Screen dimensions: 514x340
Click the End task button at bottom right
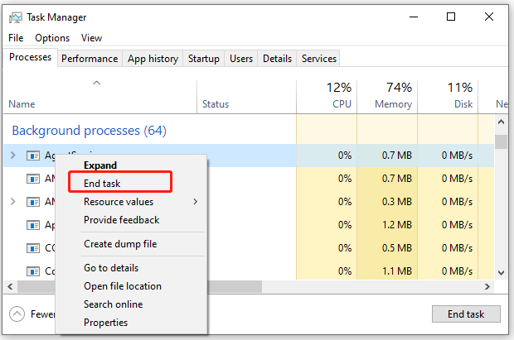click(x=466, y=314)
